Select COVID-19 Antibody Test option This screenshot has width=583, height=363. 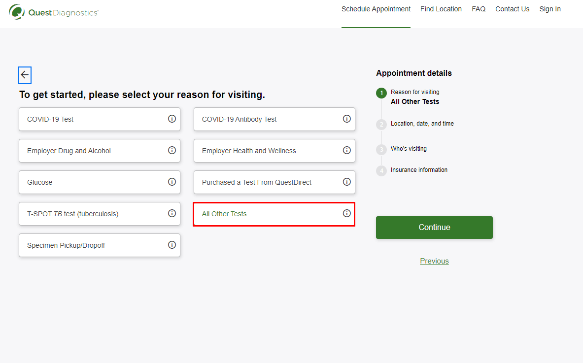[274, 119]
